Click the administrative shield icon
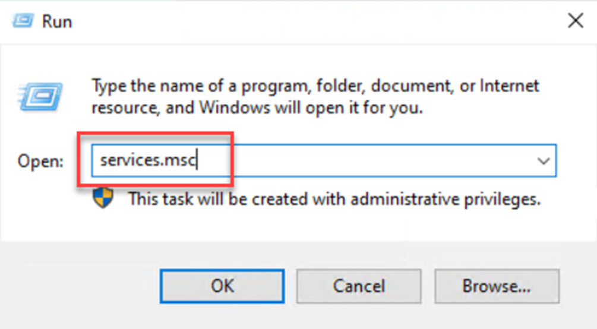Image resolution: width=597 pixels, height=329 pixels. click(103, 198)
